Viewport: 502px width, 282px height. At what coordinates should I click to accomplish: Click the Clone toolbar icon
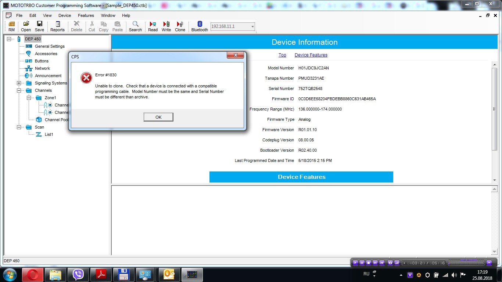(180, 26)
